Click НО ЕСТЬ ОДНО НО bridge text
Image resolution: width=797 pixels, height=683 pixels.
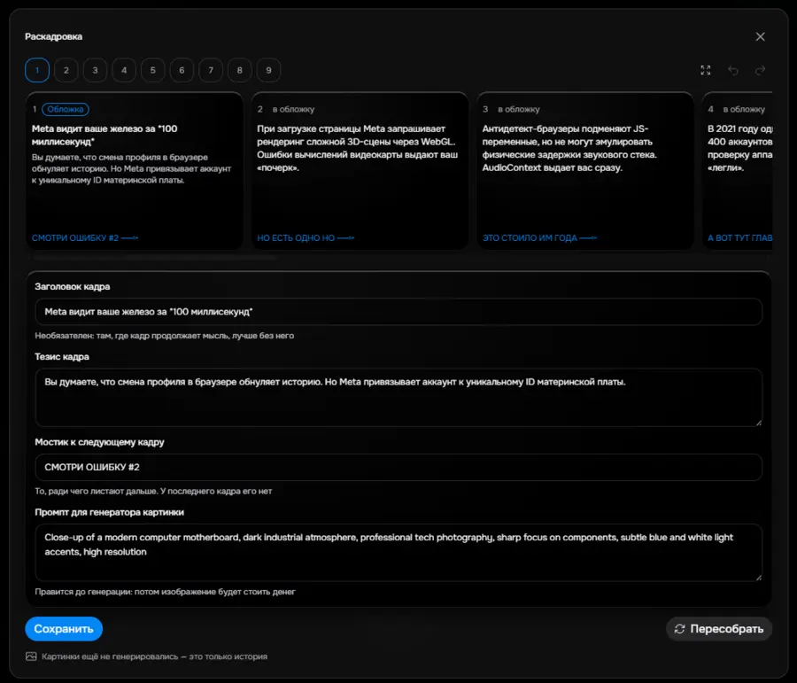(306, 238)
